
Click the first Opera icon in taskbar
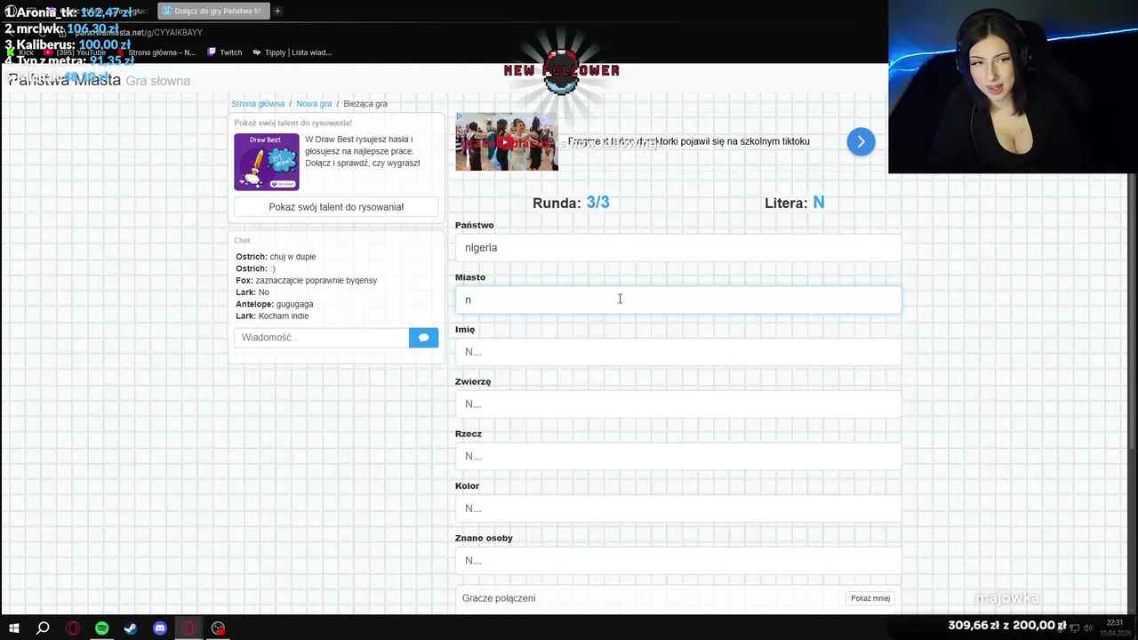[x=73, y=628]
